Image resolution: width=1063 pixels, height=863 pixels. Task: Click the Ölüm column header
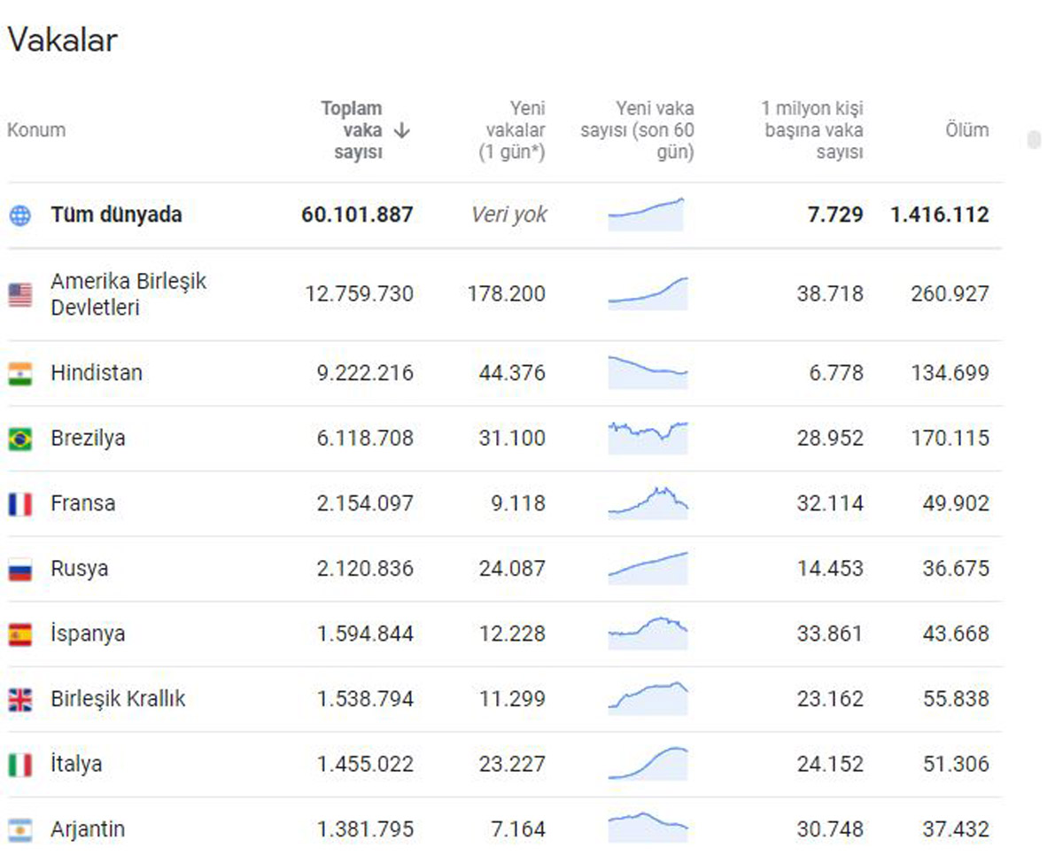point(966,130)
